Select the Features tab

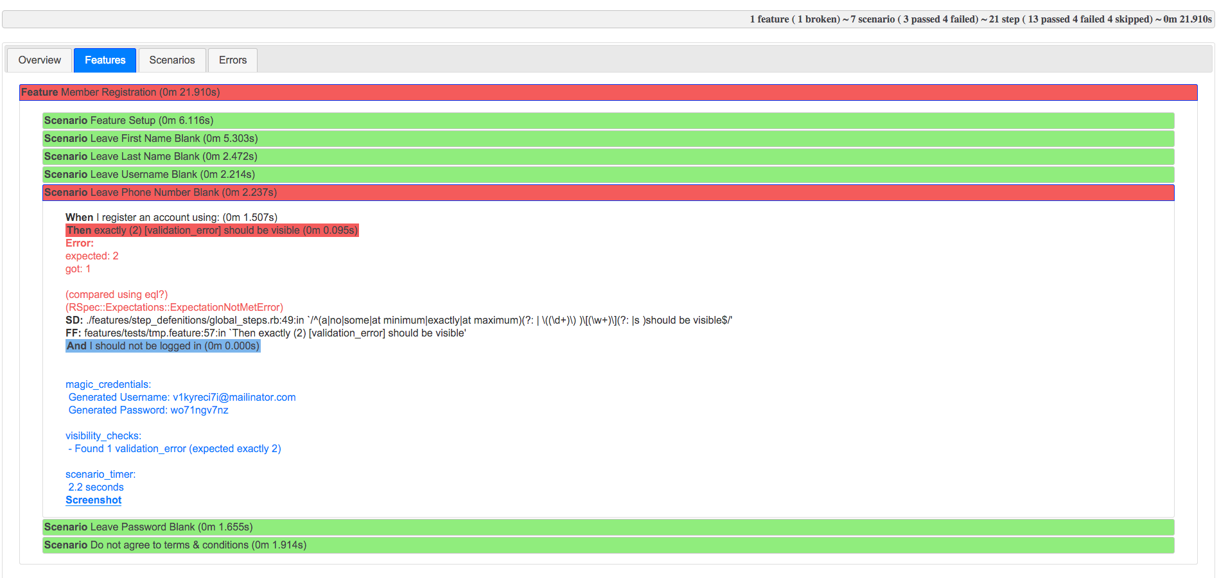105,60
